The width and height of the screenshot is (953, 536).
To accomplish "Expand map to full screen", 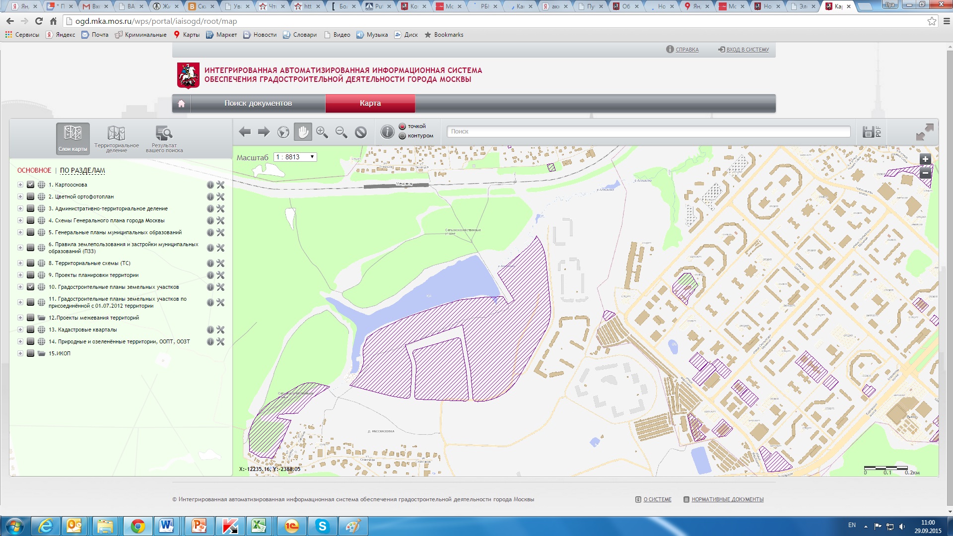I will [925, 132].
